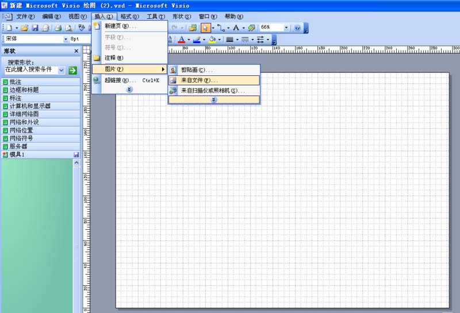Open the 文件 menu

click(x=25, y=17)
